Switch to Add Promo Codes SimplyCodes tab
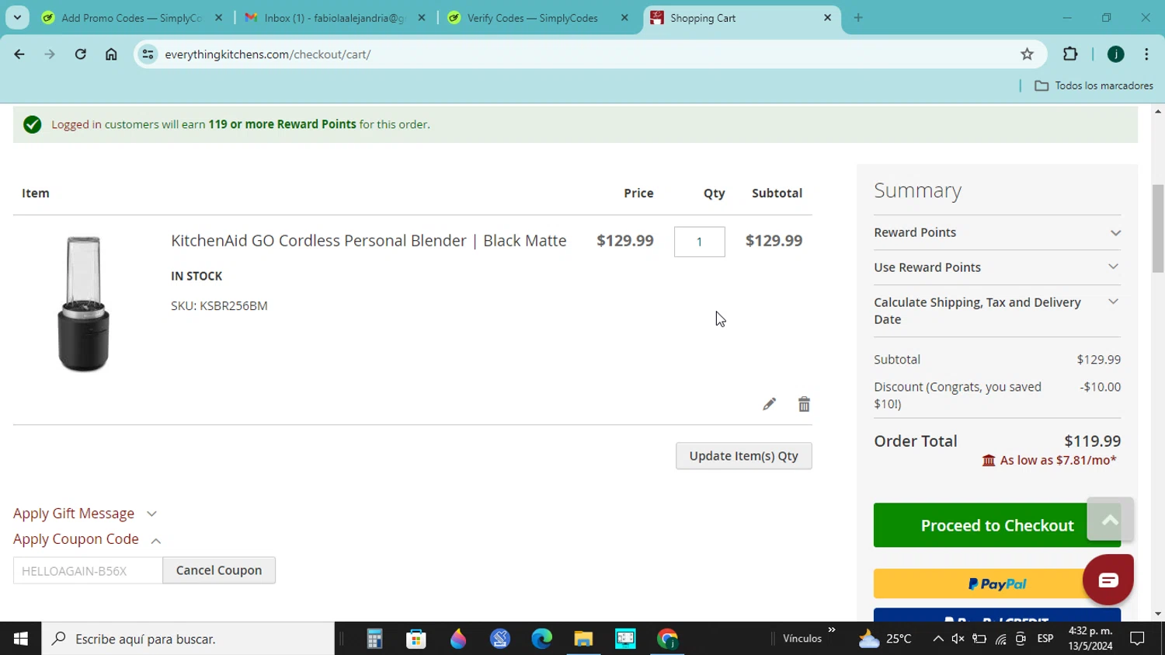The height and width of the screenshot is (655, 1165). pos(132,18)
